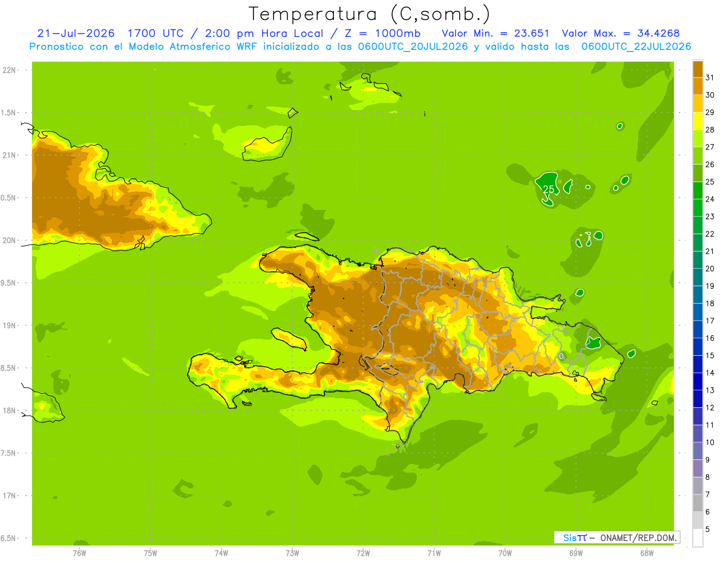Click the '18N' latitude axis label
The width and height of the screenshot is (726, 561).
tap(8, 411)
